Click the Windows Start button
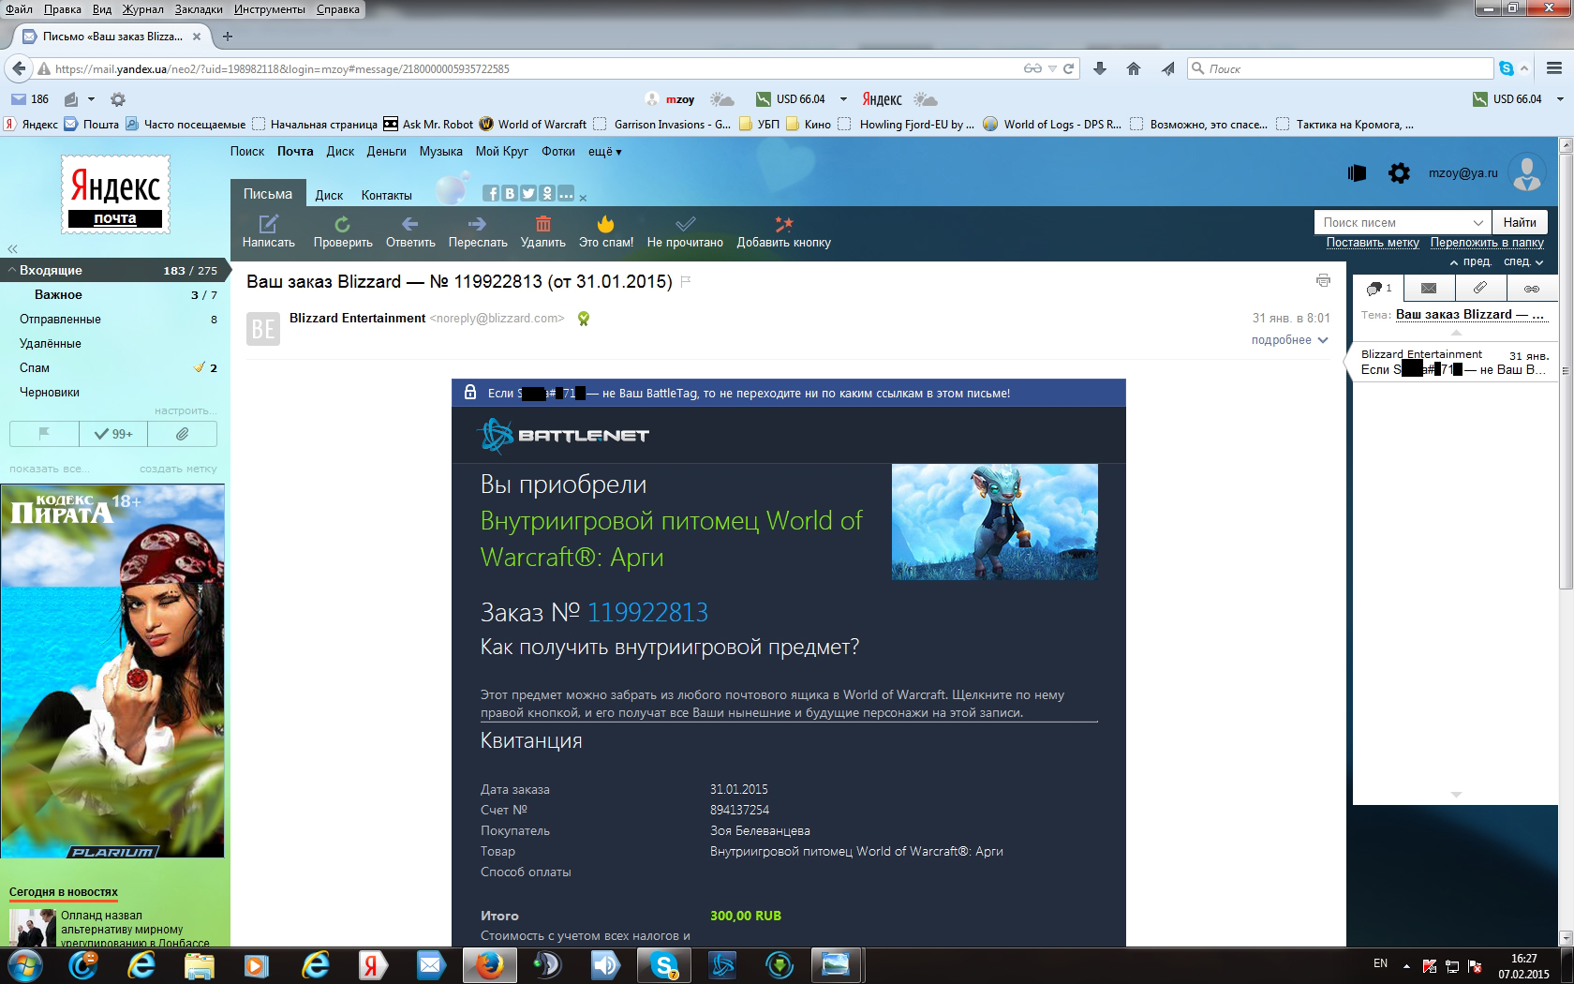 (24, 964)
